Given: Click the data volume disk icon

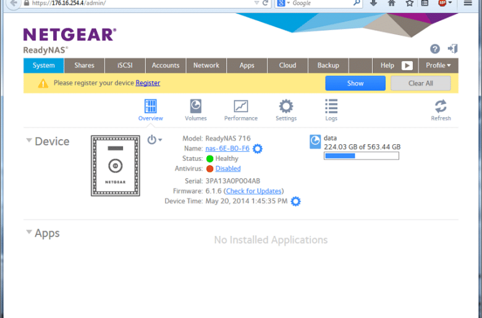Looking at the screenshot, I should 315,142.
